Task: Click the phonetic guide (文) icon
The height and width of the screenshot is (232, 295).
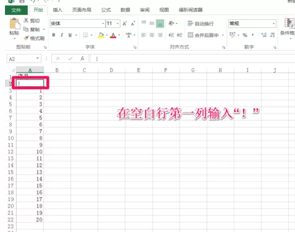Action: click(129, 35)
